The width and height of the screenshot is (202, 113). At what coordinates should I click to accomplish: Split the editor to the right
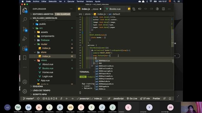pyautogui.click(x=163, y=9)
